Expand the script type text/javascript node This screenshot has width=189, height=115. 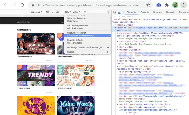118,104
